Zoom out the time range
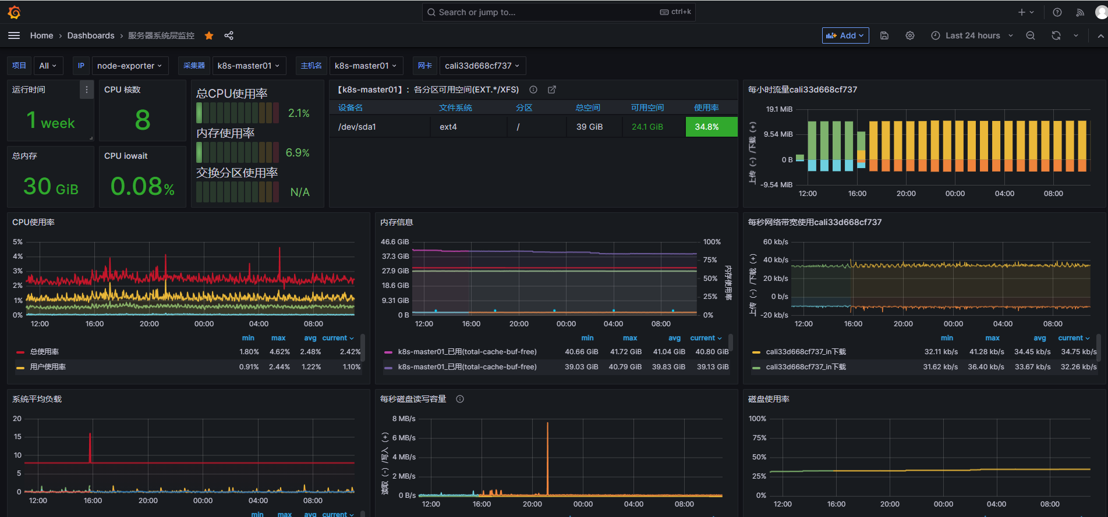The width and height of the screenshot is (1108, 517). [1031, 35]
